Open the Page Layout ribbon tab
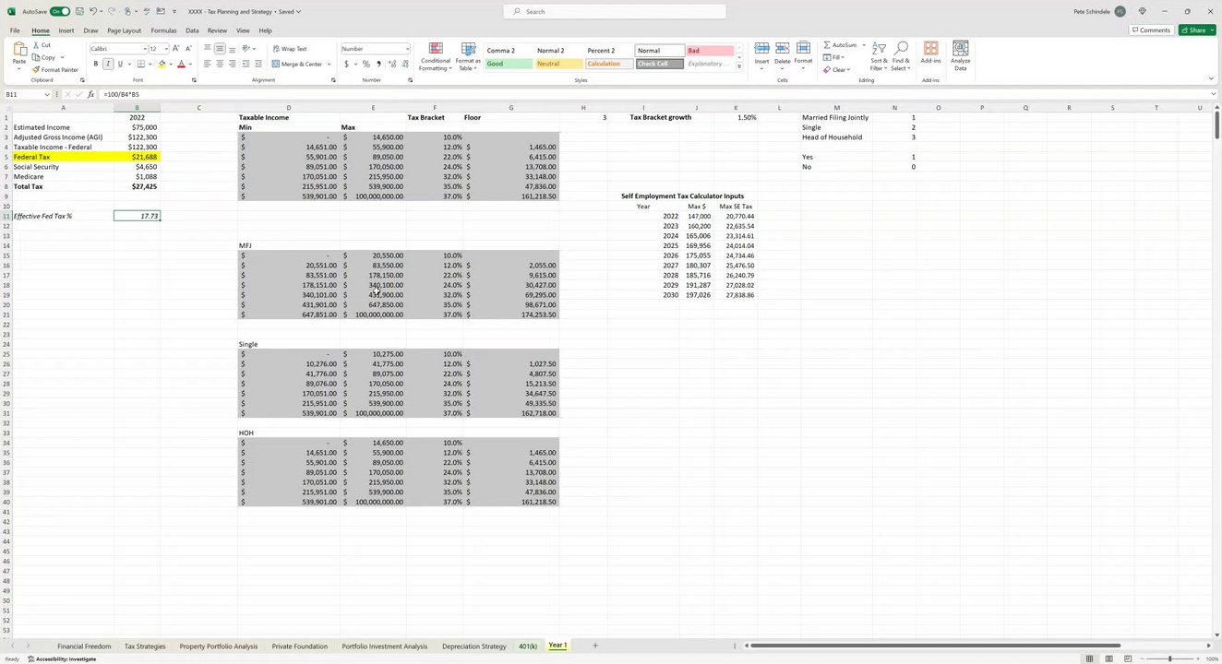The height and width of the screenshot is (664, 1222). point(124,30)
